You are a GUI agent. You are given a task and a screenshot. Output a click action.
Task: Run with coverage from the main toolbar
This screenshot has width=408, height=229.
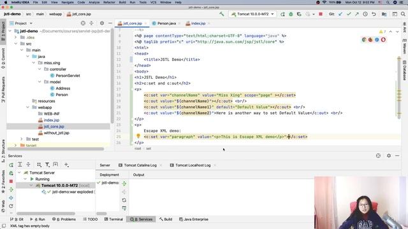tap(299, 14)
